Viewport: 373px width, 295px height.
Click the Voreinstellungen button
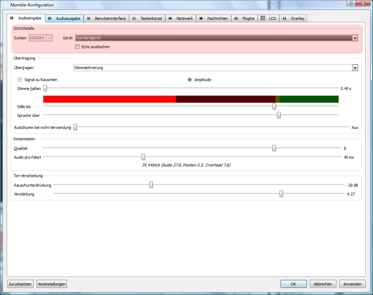52,284
